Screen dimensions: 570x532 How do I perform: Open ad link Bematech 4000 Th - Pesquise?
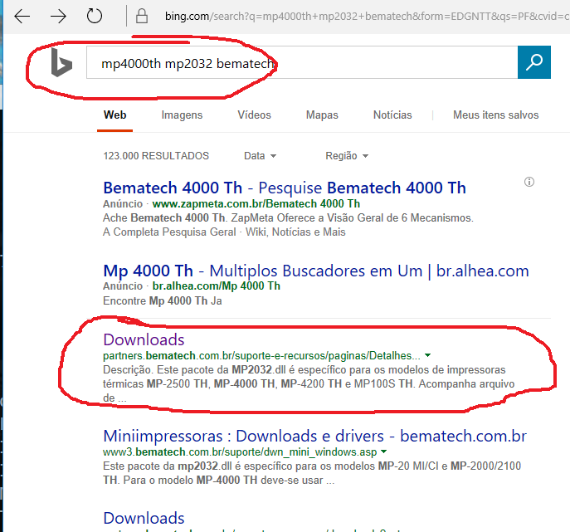click(285, 188)
